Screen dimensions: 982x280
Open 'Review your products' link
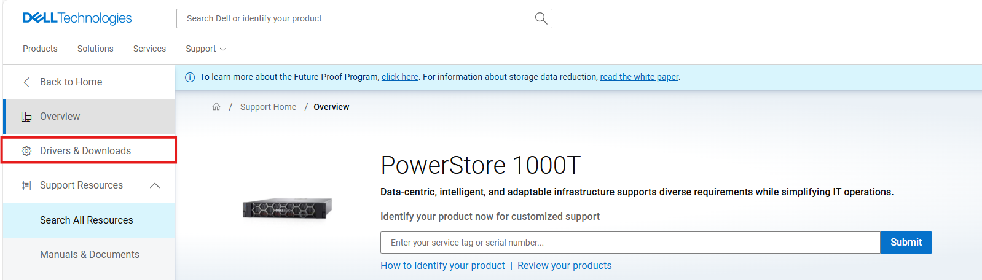565,265
